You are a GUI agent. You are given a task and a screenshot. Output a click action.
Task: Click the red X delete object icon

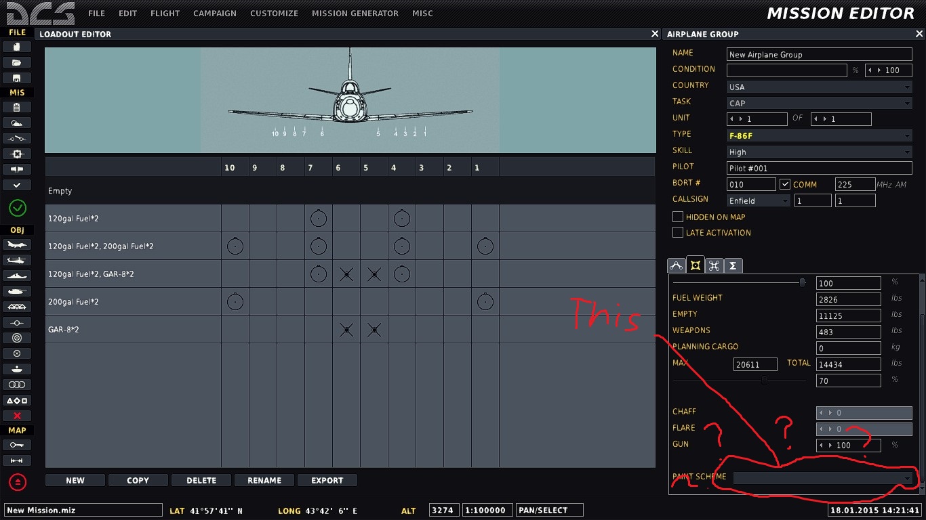[17, 416]
